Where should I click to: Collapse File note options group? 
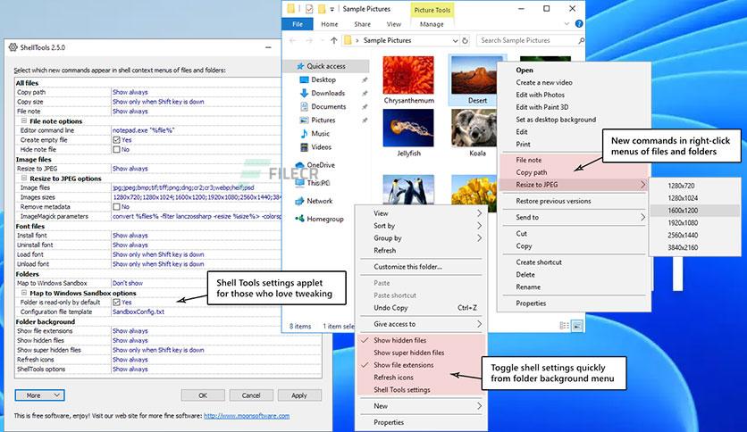(24, 120)
